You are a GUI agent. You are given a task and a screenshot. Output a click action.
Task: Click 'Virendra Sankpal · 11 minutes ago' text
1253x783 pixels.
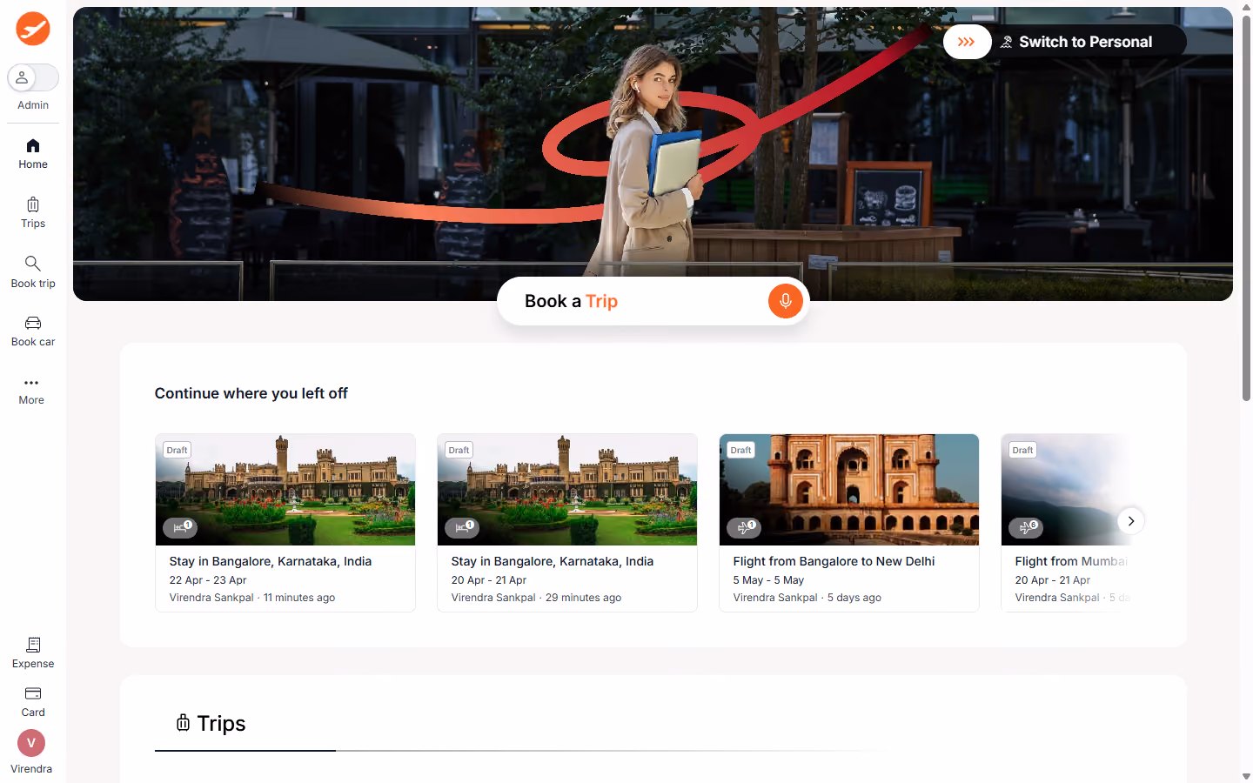pos(252,598)
